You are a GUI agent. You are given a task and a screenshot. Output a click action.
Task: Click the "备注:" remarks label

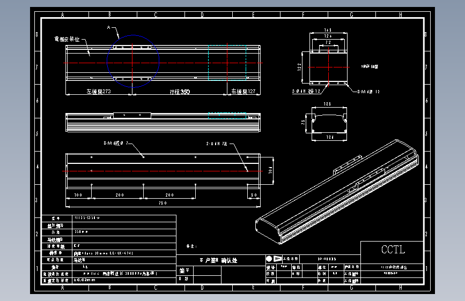191,246
